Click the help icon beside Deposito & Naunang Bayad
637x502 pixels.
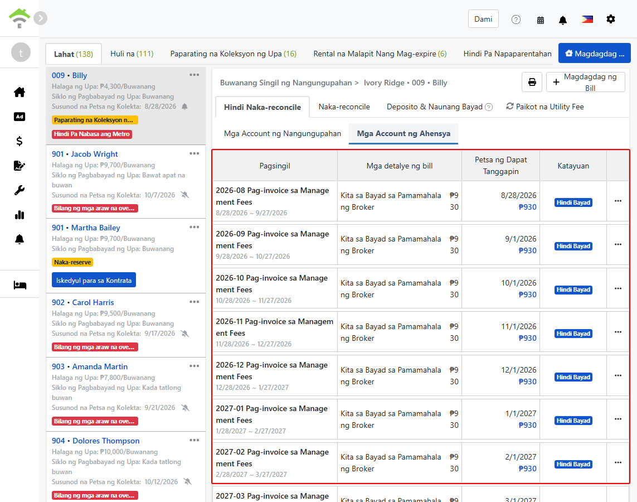pyautogui.click(x=489, y=107)
